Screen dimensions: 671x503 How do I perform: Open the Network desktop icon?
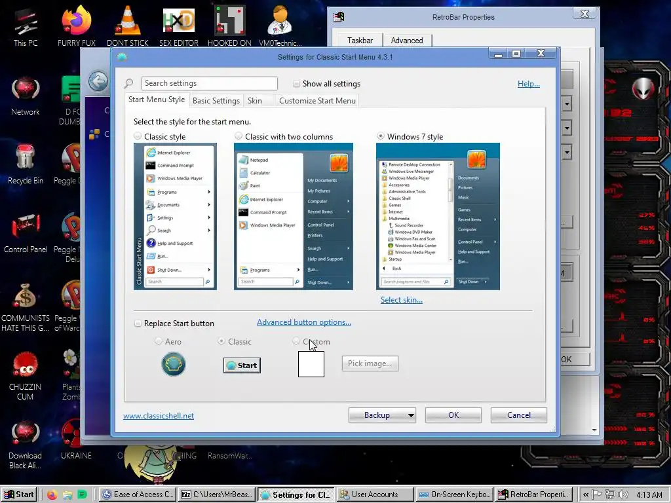pos(26,96)
